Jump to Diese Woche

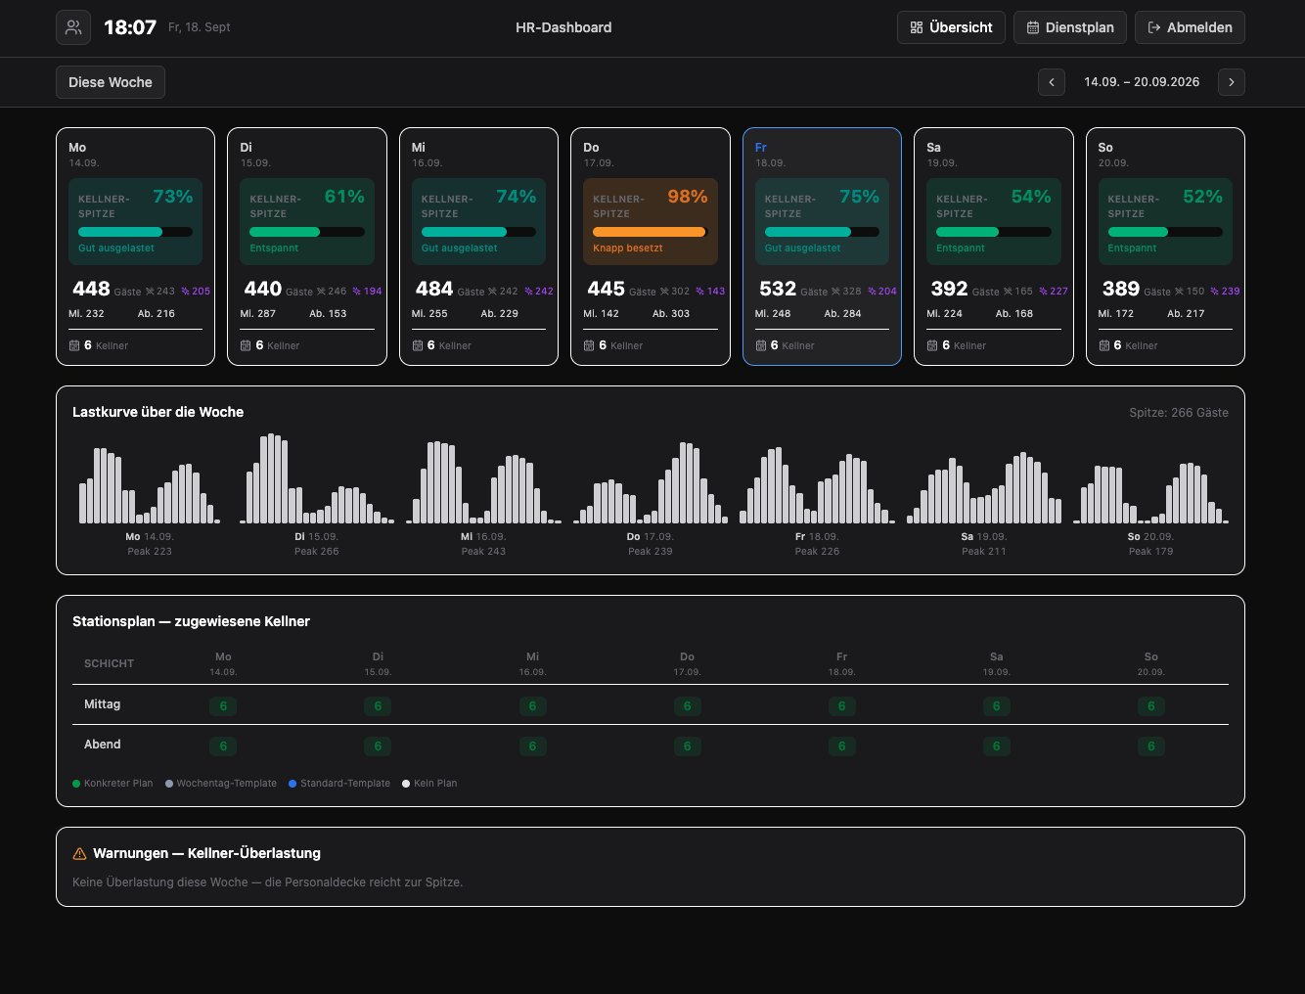coord(111,82)
